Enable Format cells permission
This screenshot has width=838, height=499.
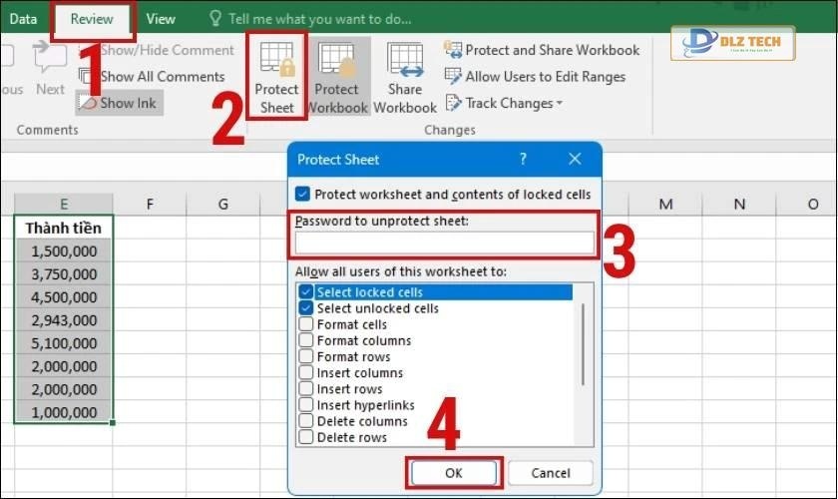[x=305, y=324]
